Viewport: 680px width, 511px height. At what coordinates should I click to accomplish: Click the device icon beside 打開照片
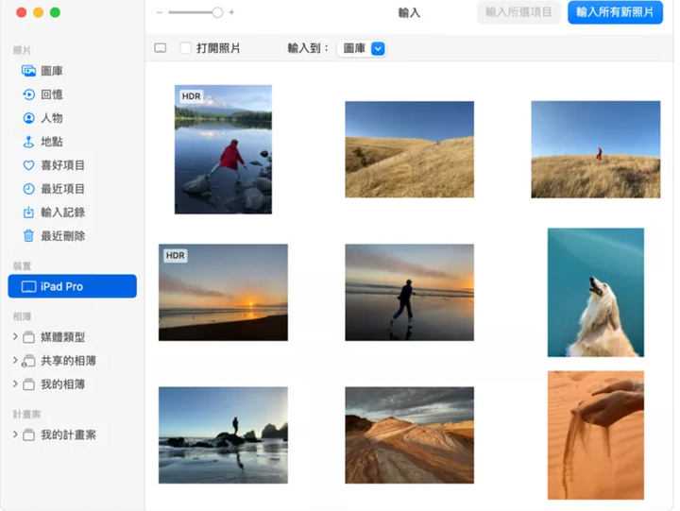coord(161,48)
